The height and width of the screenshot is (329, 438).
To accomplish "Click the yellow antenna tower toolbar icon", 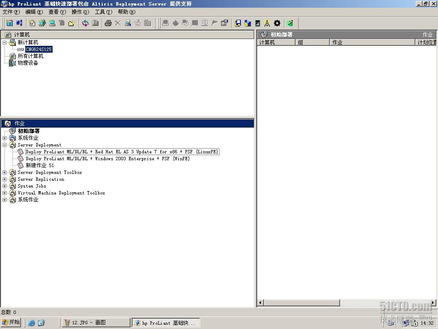I will coord(267,23).
